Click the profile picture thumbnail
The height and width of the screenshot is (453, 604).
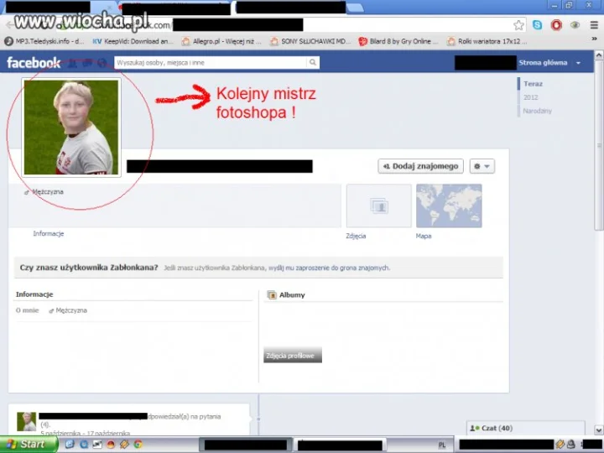click(x=71, y=128)
